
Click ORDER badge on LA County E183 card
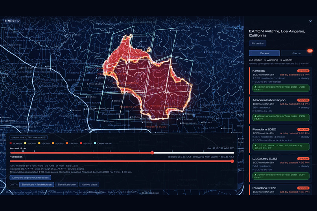[303, 159]
